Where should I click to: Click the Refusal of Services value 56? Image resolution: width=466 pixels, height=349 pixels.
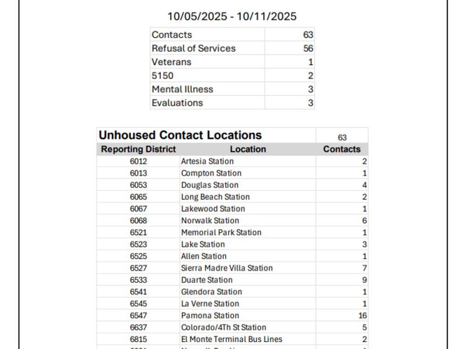[308, 48]
